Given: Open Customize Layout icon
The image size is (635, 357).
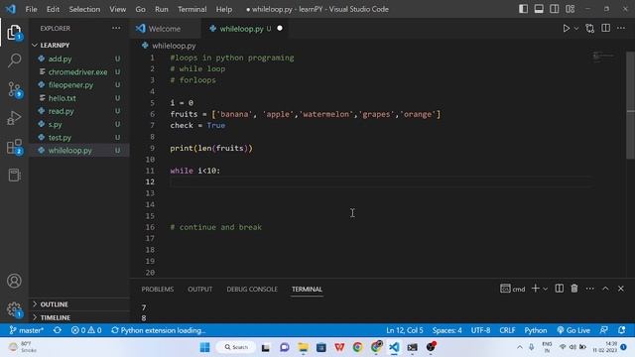Looking at the screenshot, I should tap(571, 9).
